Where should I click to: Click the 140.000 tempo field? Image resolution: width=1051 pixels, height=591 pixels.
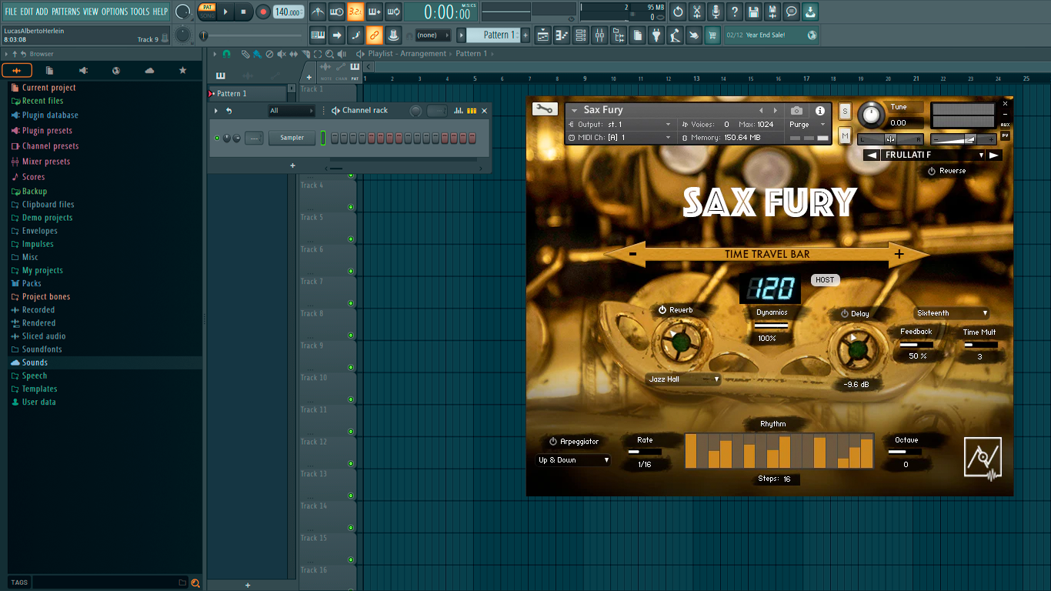pyautogui.click(x=289, y=12)
